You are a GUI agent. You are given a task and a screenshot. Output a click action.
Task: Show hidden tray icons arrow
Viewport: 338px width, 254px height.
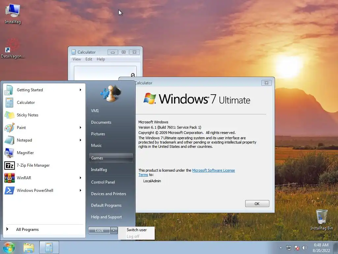point(281,248)
